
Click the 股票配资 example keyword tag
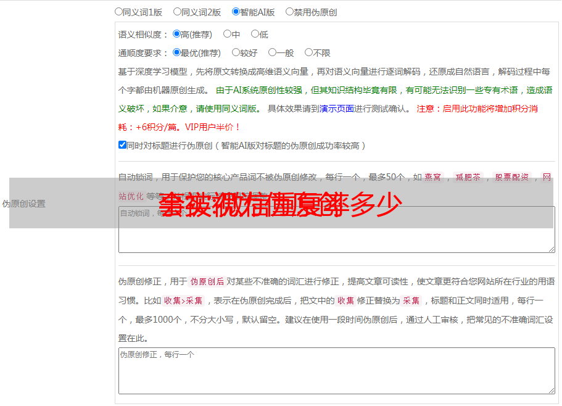coord(511,177)
